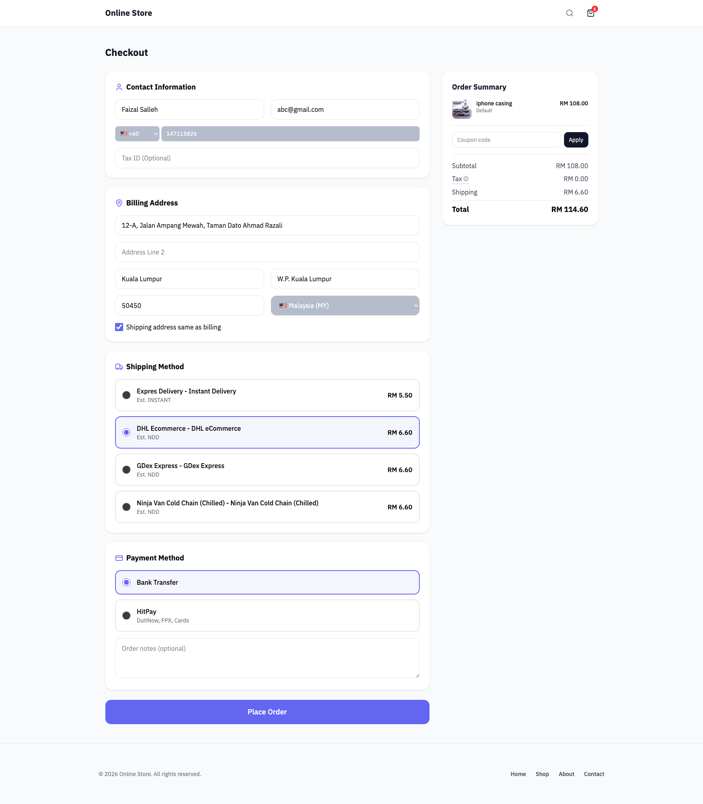Open the shopping cart with 1 item

[x=590, y=13]
